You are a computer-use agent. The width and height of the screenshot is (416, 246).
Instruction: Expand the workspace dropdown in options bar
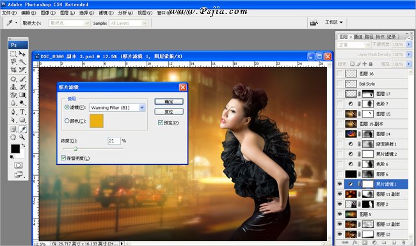333,22
